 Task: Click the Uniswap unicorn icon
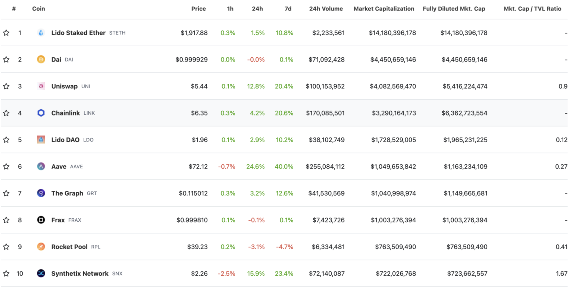click(41, 86)
